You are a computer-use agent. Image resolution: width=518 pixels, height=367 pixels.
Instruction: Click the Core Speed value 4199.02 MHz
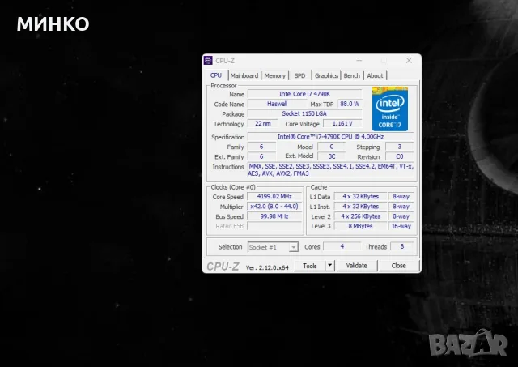pyautogui.click(x=274, y=197)
